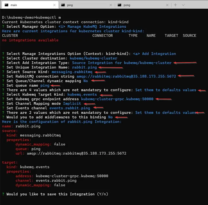Close the pong tab
The height and width of the screenshot is (205, 208).
coord(167,5)
